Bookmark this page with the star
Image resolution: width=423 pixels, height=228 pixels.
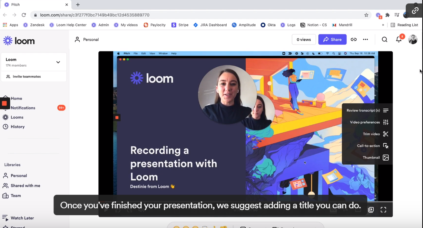tap(366, 15)
